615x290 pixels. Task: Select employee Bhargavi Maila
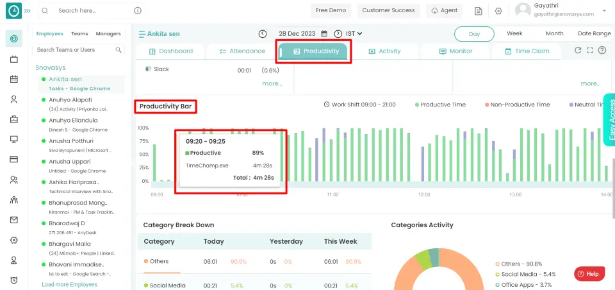pos(81,248)
